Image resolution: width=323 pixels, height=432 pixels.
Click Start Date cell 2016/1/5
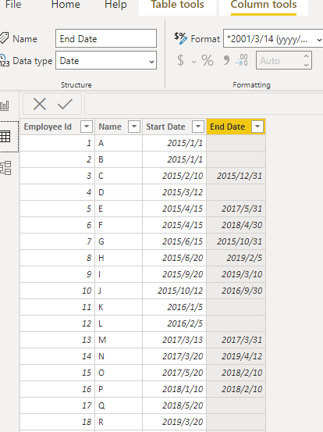tap(175, 307)
